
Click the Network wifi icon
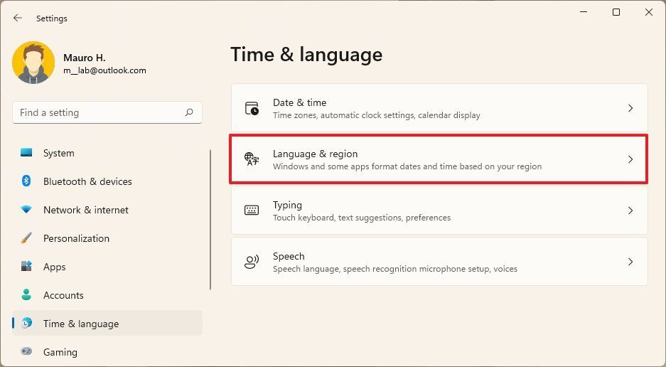pyautogui.click(x=26, y=210)
